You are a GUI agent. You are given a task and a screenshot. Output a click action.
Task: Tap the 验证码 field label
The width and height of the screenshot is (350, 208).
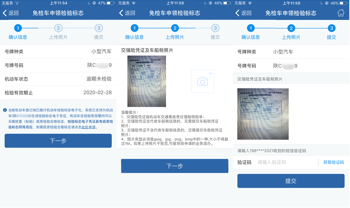[x=244, y=162]
